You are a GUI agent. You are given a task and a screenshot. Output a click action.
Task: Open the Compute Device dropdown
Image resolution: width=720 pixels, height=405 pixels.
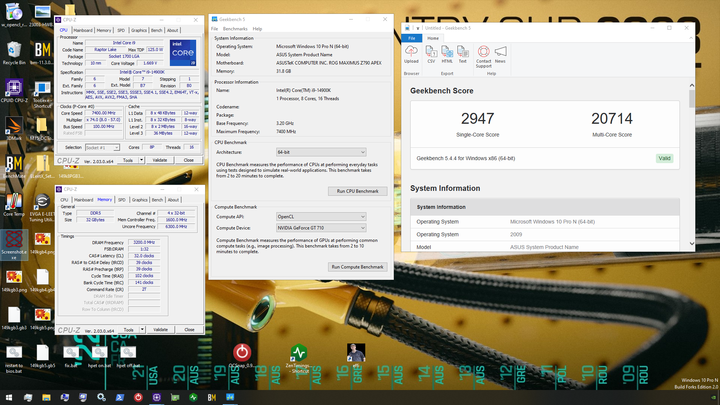[321, 228]
